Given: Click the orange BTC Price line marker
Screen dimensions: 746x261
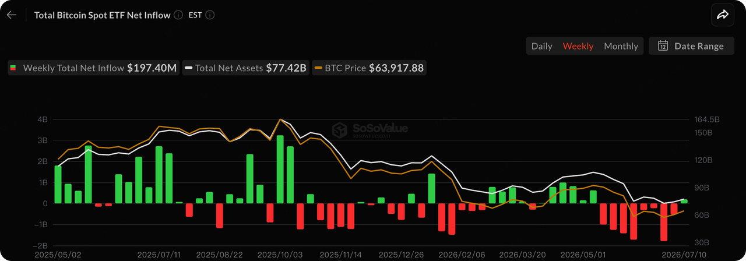Looking at the screenshot, I should (318, 68).
